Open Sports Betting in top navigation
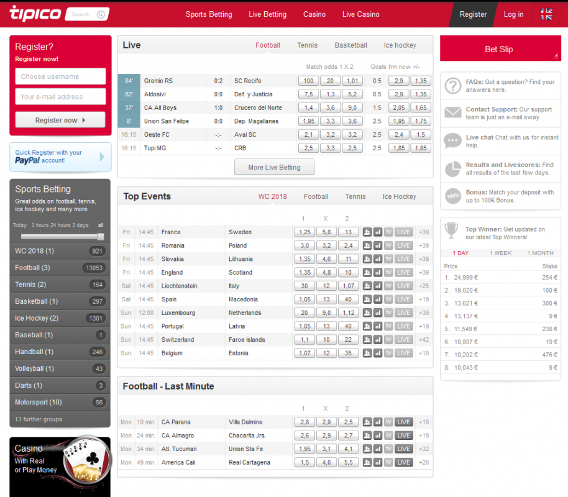 click(x=209, y=14)
